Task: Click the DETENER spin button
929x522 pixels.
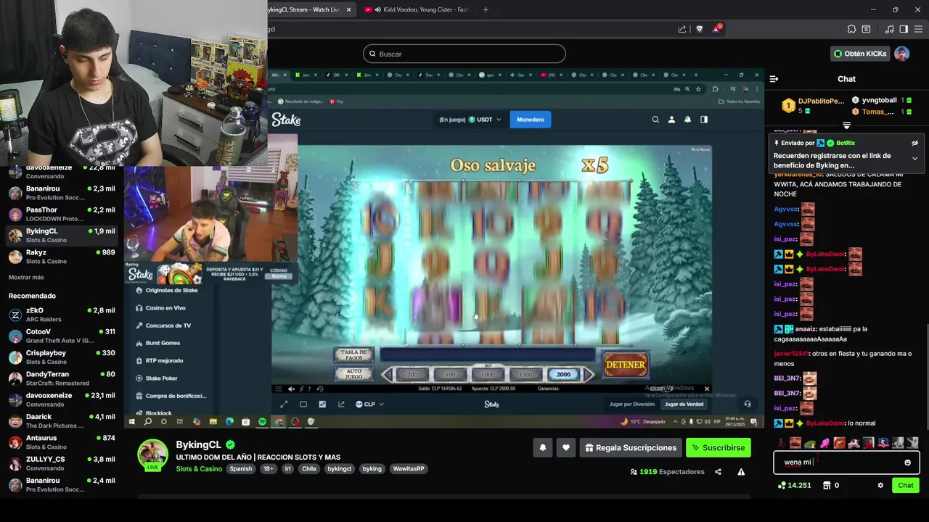Action: tap(625, 365)
